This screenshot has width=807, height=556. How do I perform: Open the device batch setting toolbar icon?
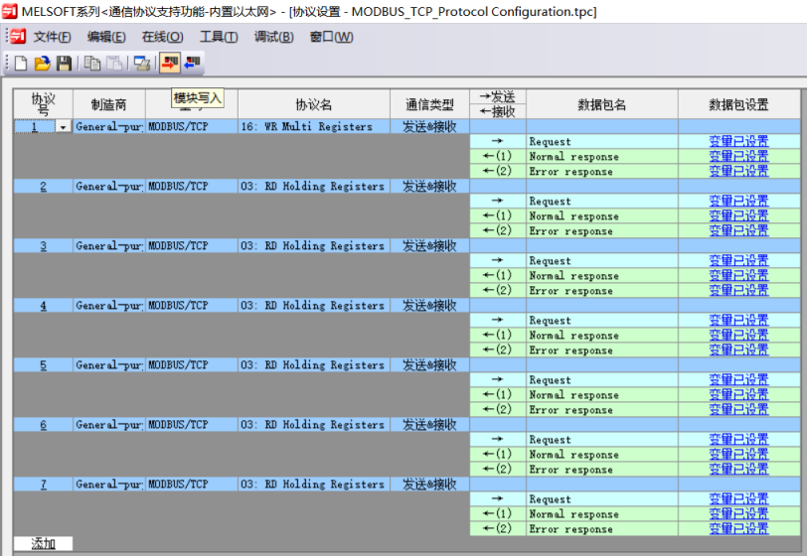[x=141, y=64]
